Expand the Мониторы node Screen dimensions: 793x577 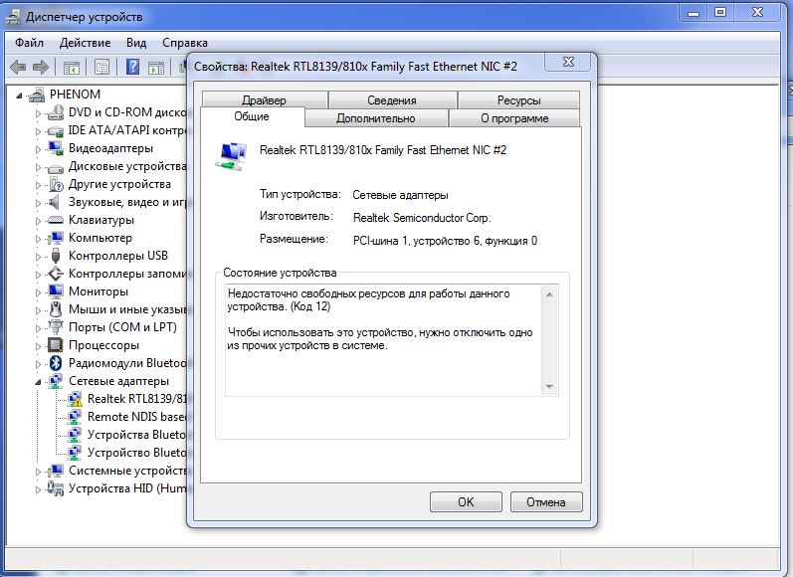[x=38, y=292]
